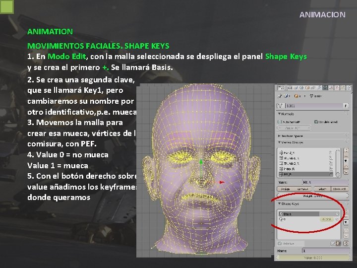This screenshot has height=268, width=357.
Task: Disable the Double Sided checkbox
Action: (x=316, y=122)
